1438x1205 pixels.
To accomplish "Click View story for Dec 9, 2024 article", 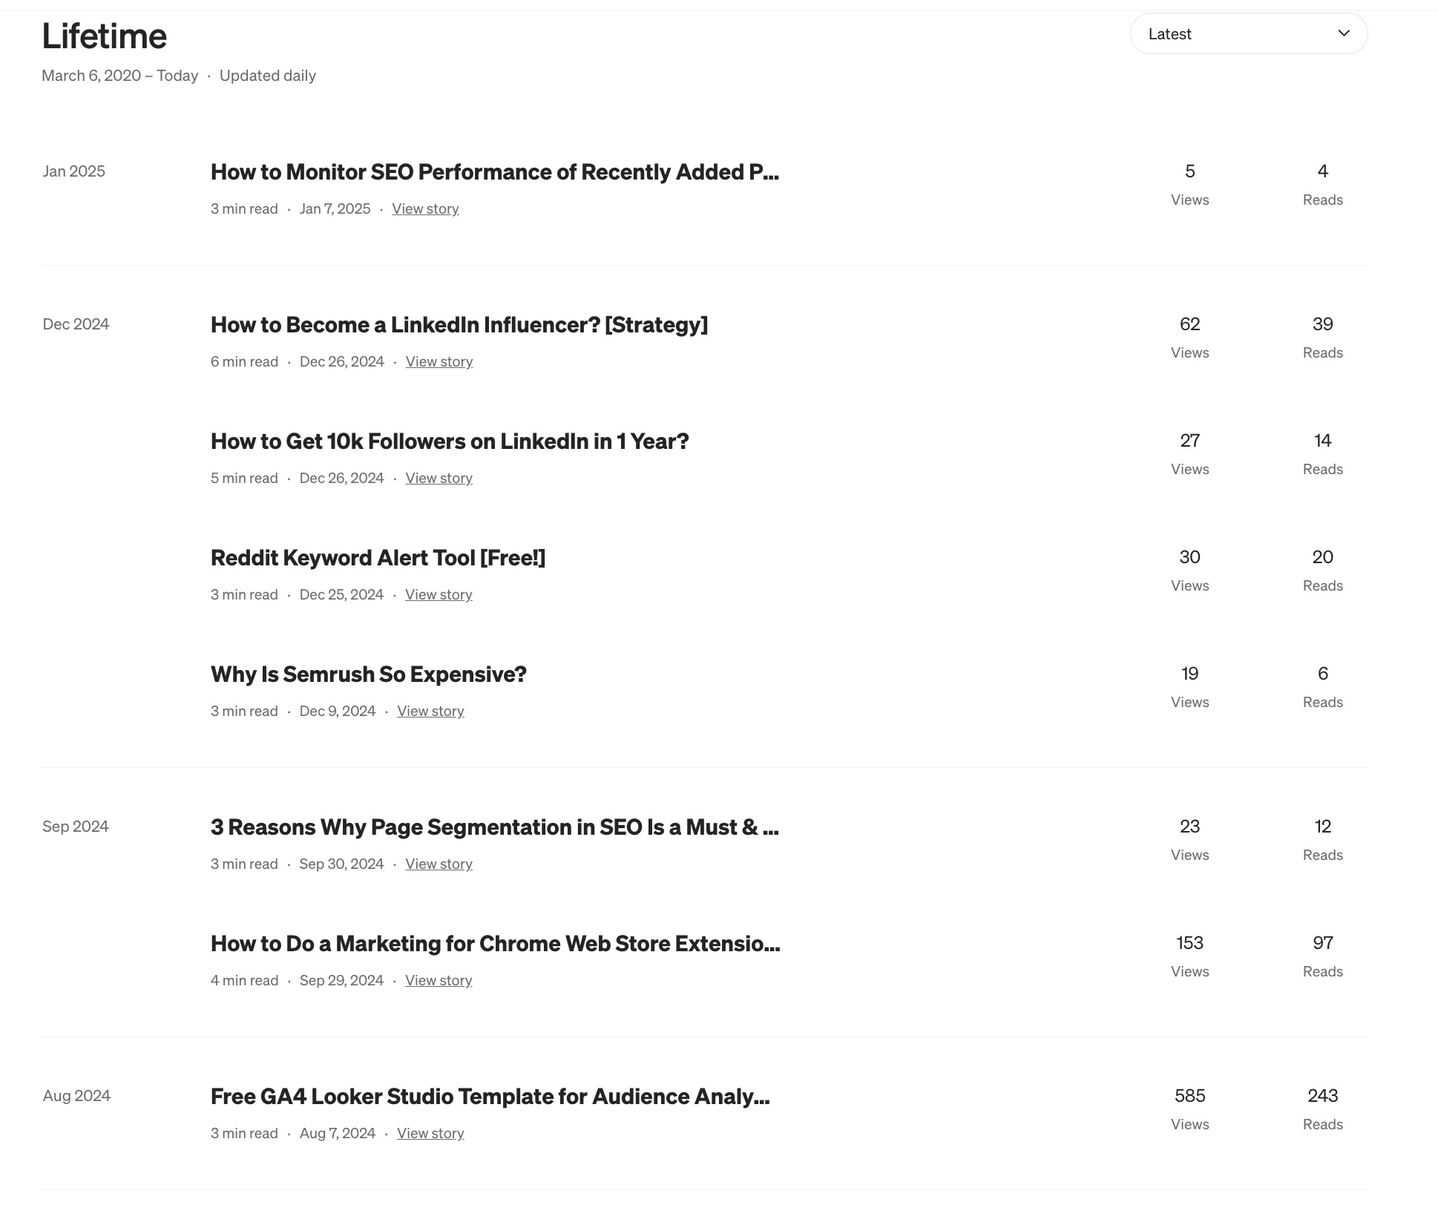I will (430, 712).
